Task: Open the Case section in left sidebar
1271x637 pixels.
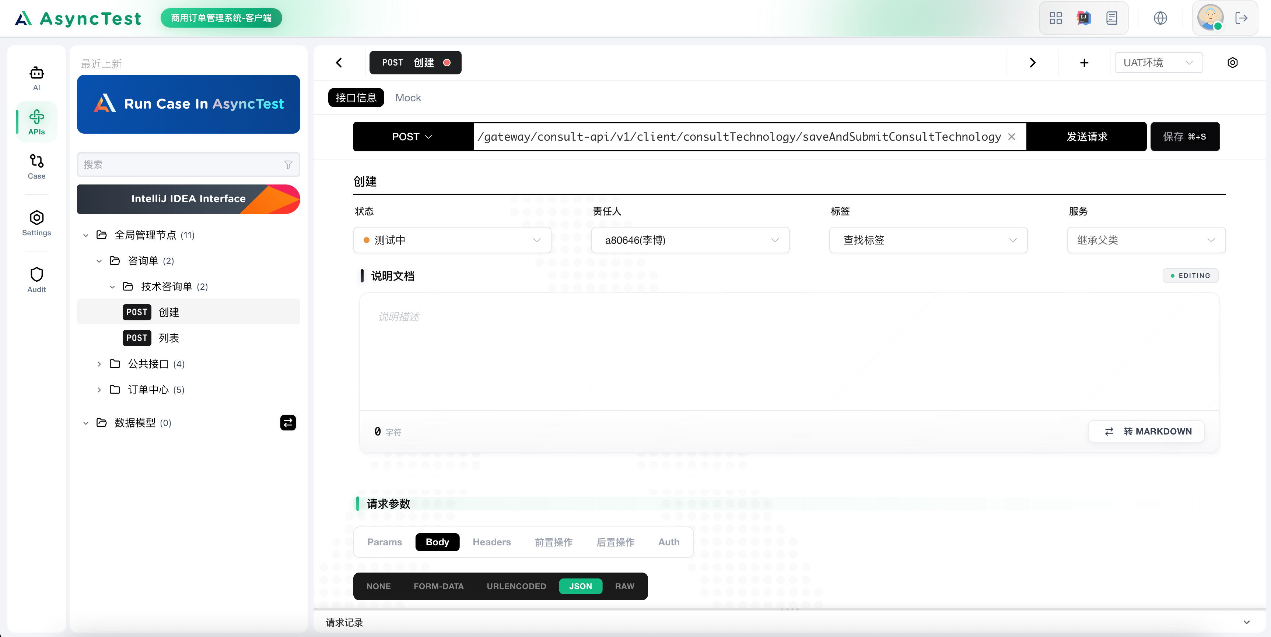Action: 36,166
